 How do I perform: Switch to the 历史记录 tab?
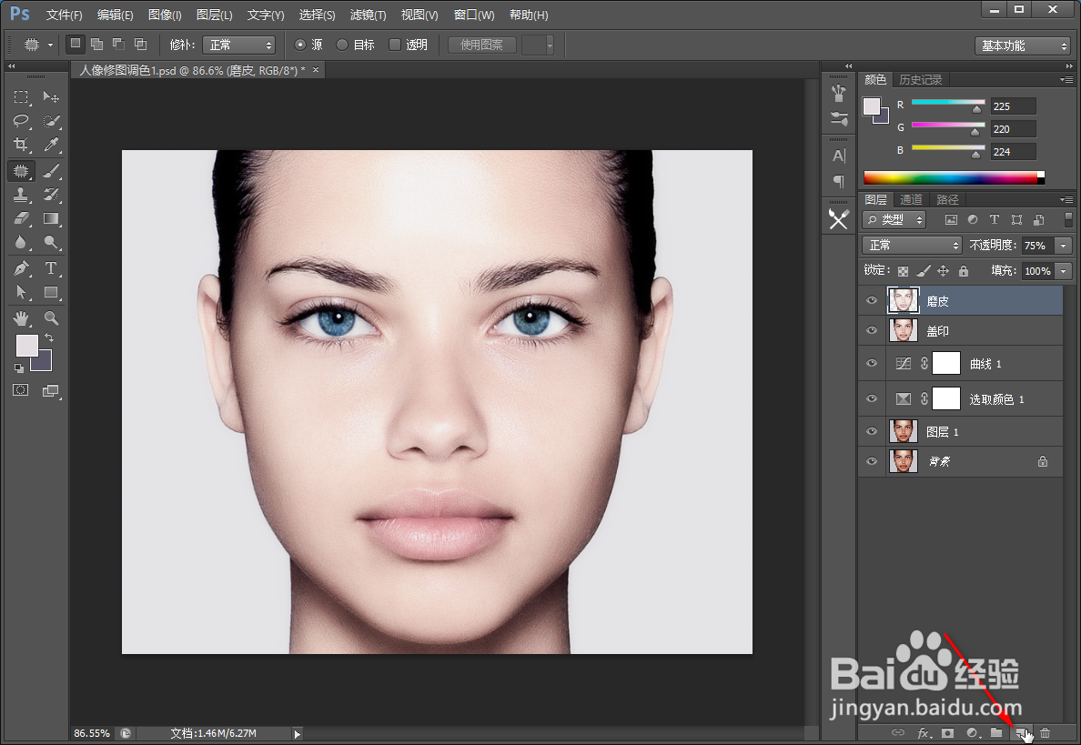pyautogui.click(x=920, y=79)
